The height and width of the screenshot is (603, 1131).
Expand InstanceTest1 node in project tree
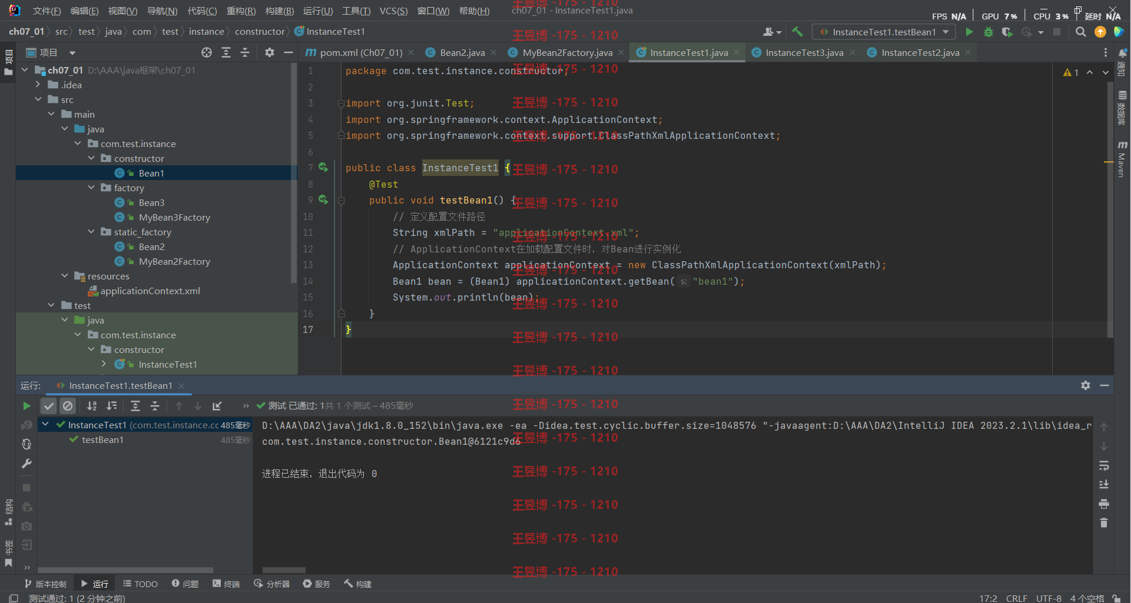104,364
